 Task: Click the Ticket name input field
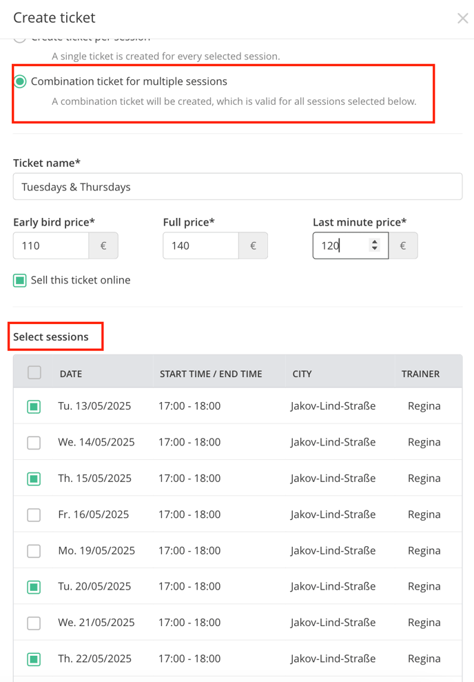tap(237, 187)
